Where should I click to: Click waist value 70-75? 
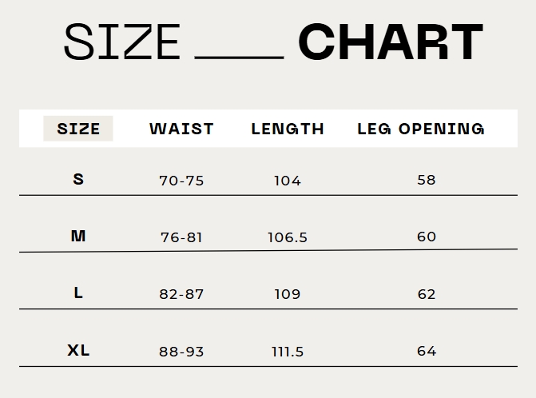click(181, 181)
